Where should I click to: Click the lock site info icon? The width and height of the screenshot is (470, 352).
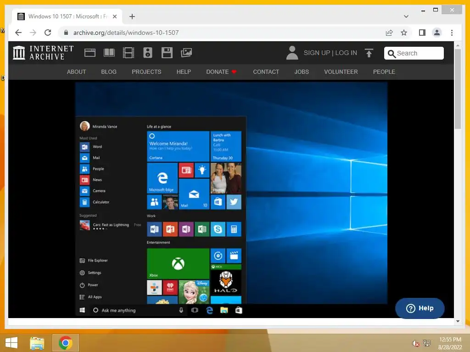click(x=66, y=33)
